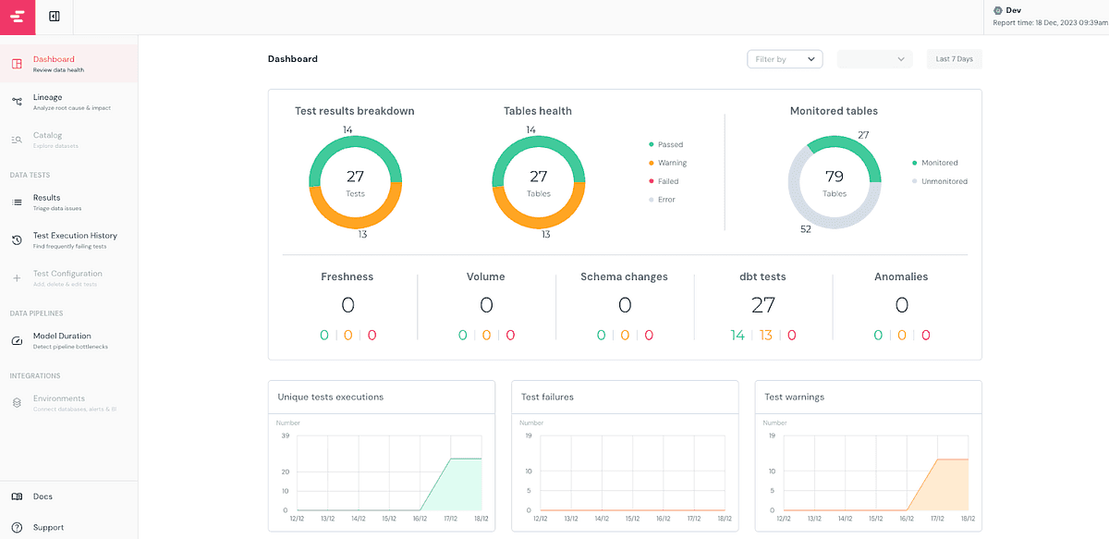
Task: Click the Unique tests executions title
Action: click(x=331, y=397)
